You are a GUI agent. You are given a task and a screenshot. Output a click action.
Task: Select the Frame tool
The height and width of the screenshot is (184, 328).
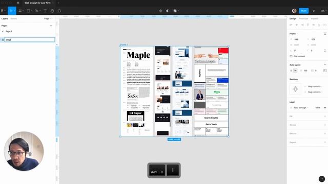coord(20,11)
